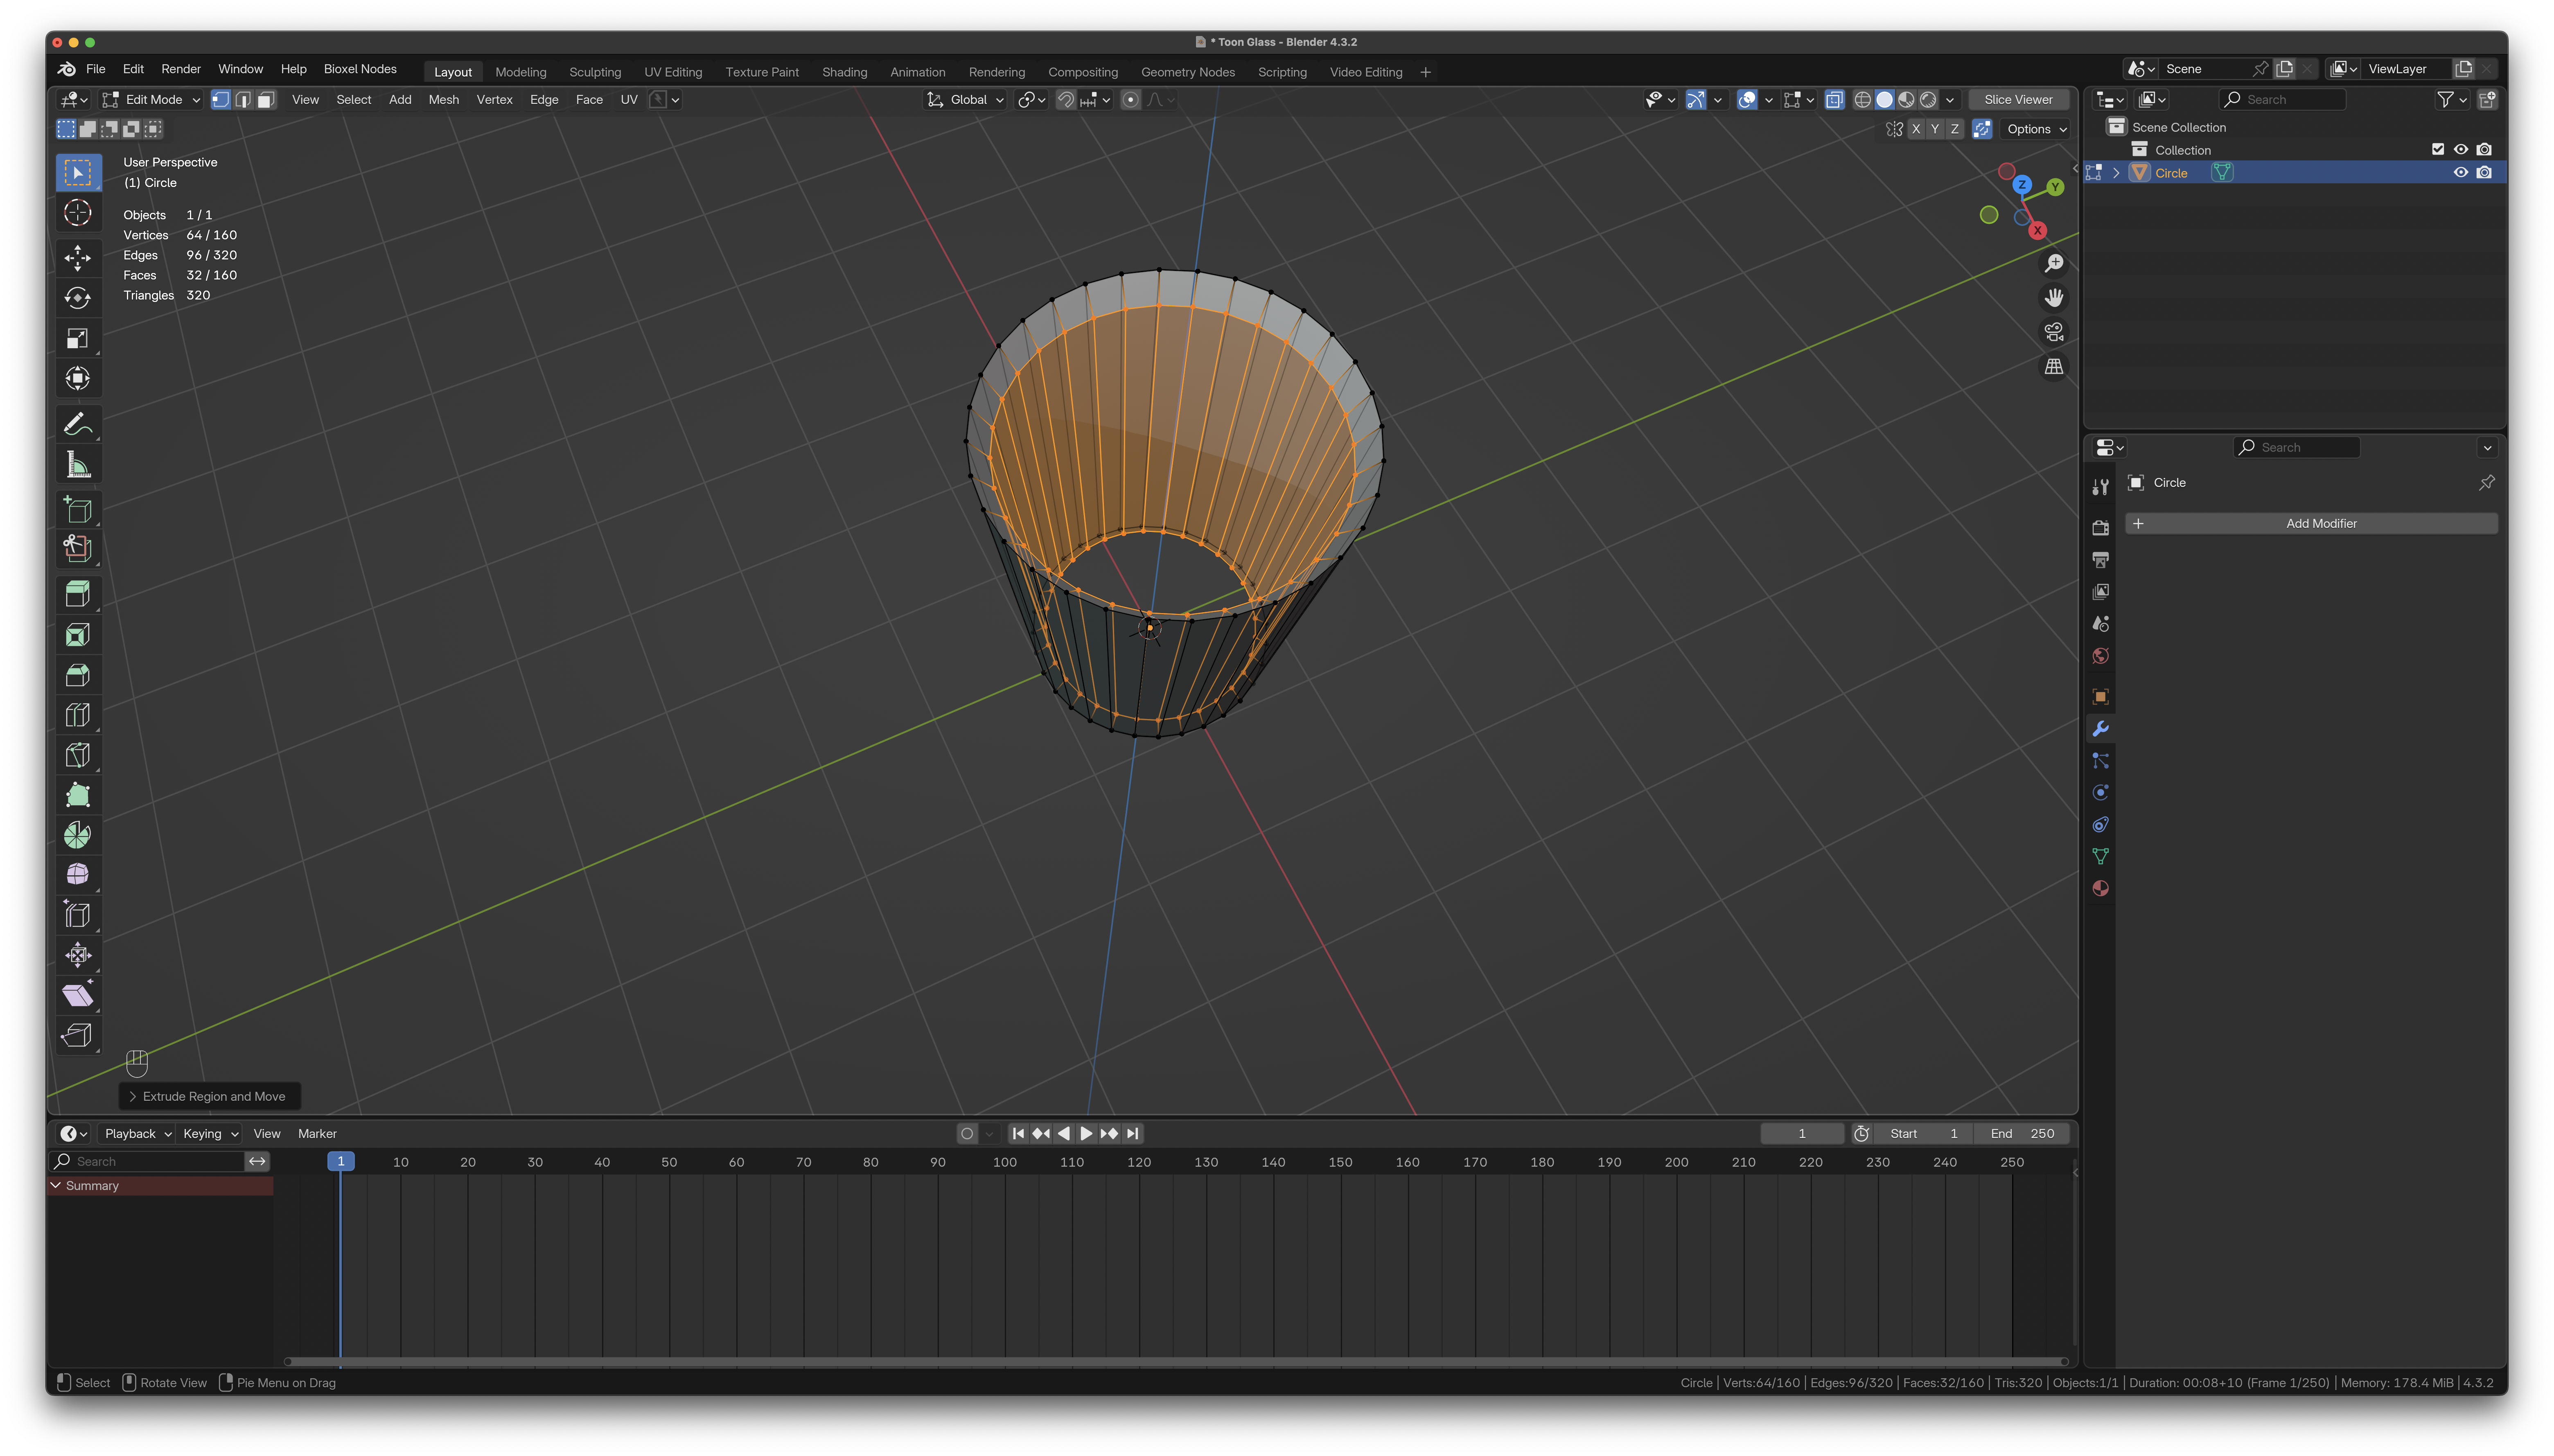The image size is (2554, 1456).
Task: Click the End frame field
Action: coord(2022,1133)
